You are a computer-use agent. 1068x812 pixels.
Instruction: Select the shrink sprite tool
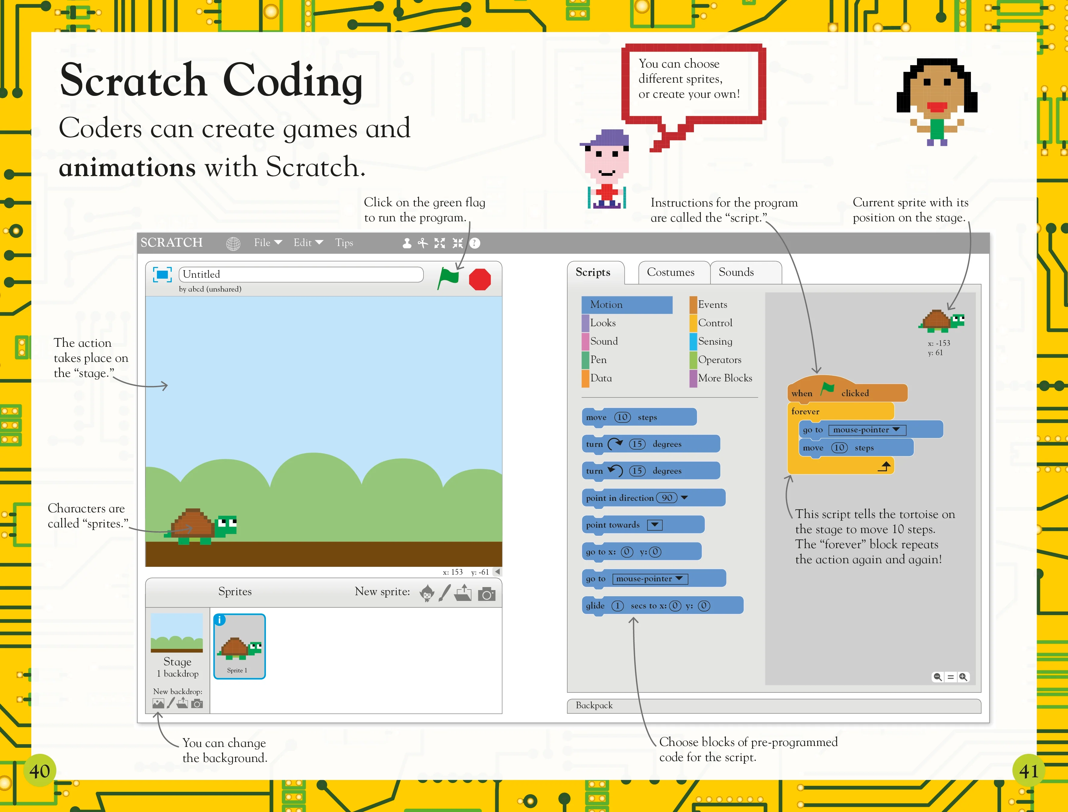[x=458, y=243]
